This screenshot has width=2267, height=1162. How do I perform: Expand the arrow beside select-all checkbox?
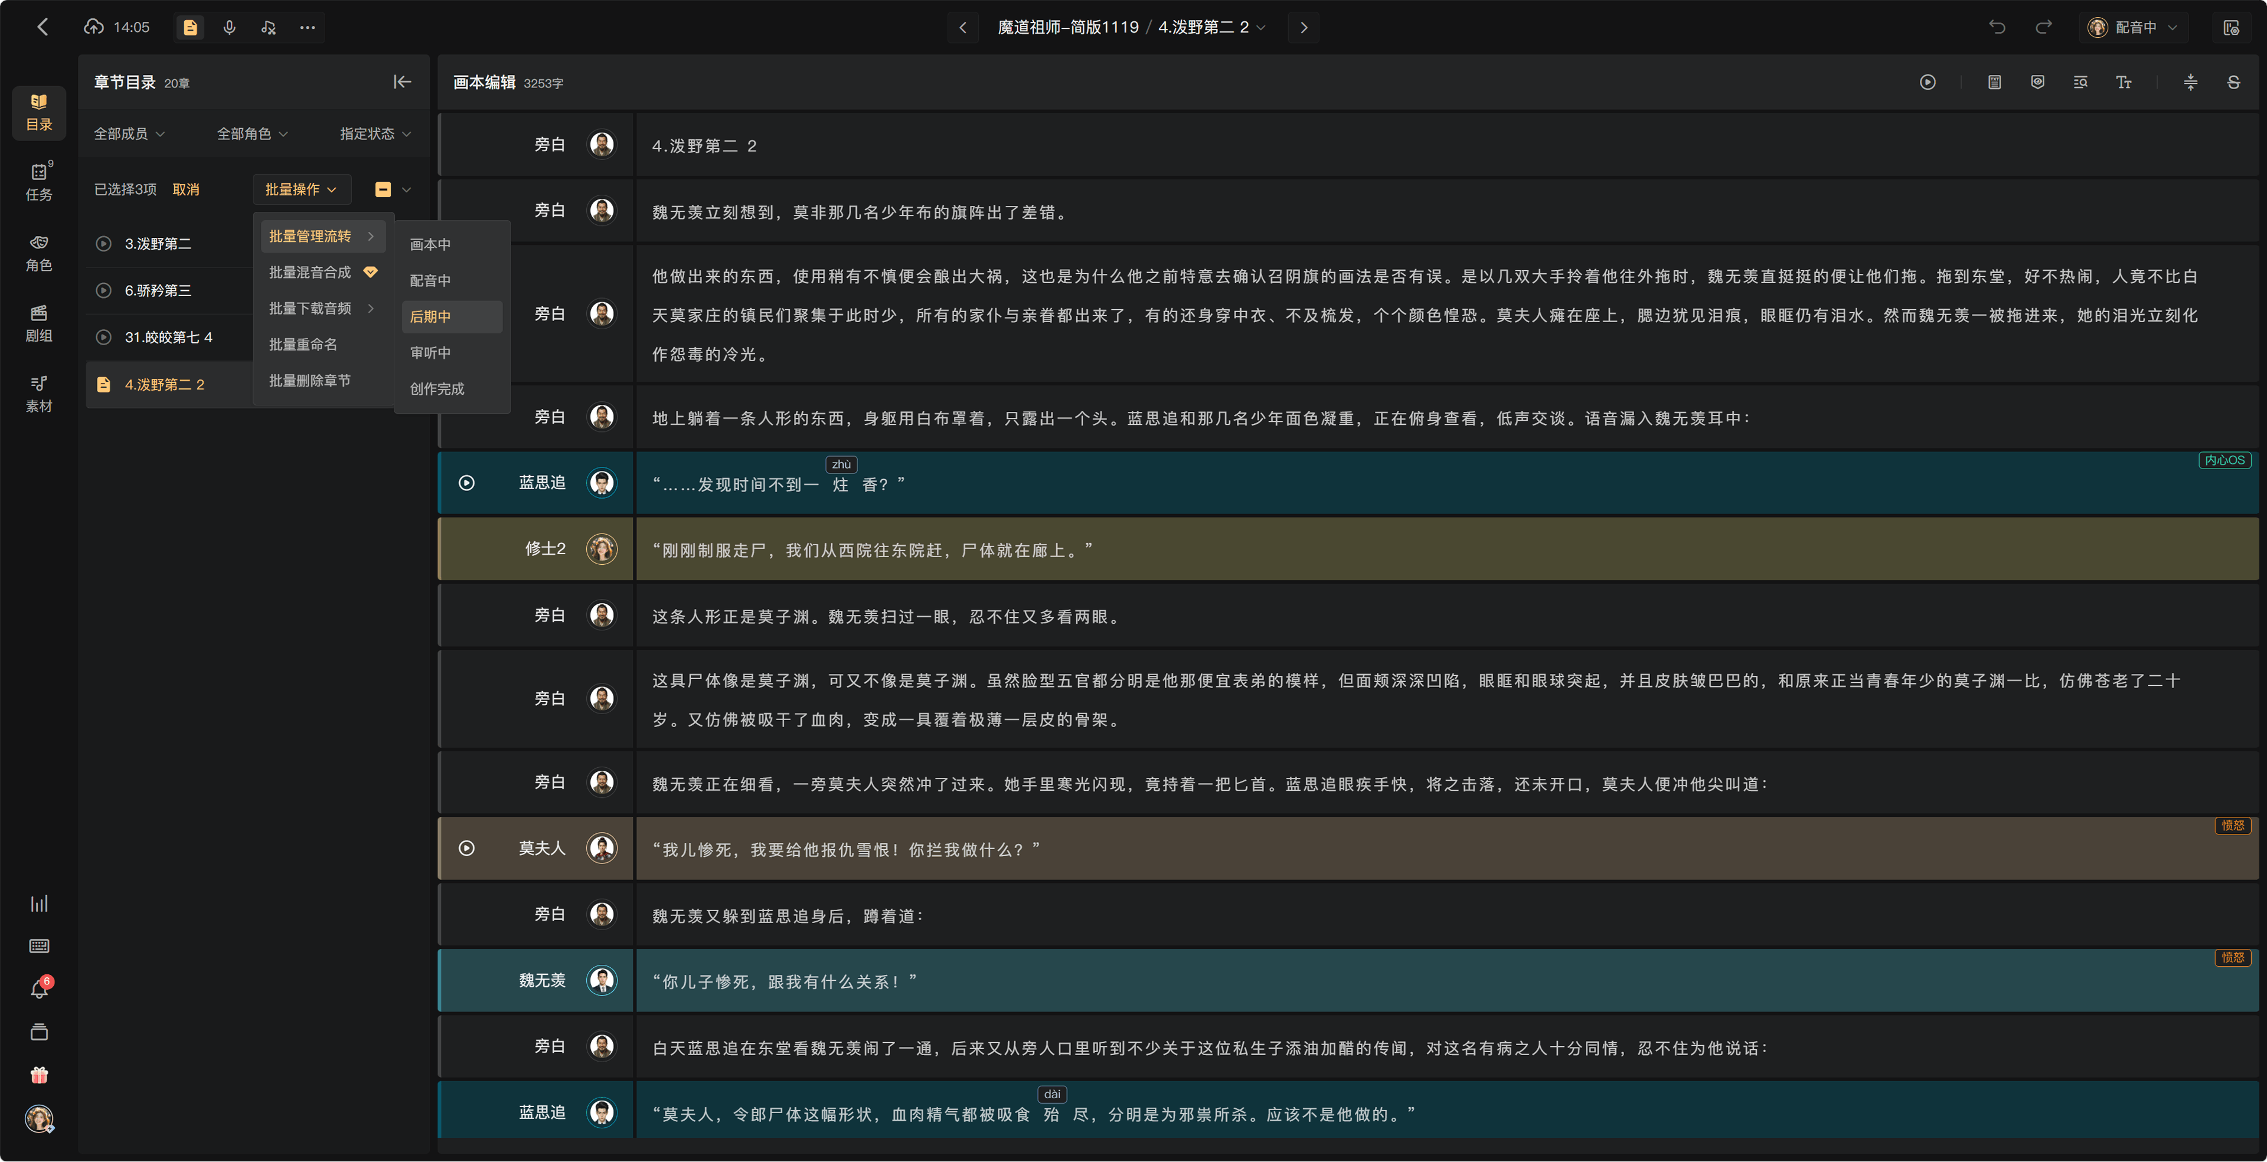pyautogui.click(x=407, y=189)
